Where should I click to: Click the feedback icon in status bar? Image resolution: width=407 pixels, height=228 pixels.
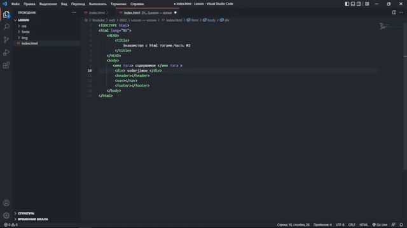tap(394, 225)
